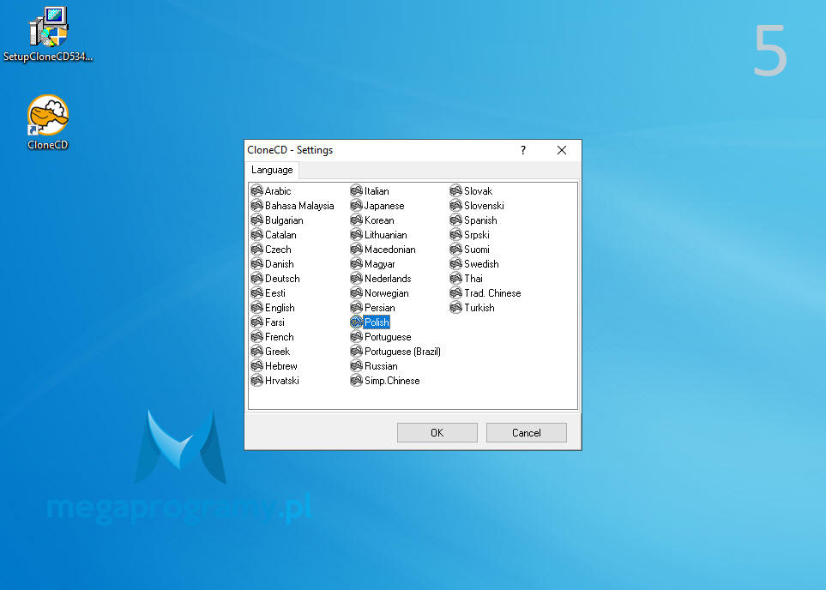Select Spanish language text
This screenshot has width=826, height=590.
(480, 220)
